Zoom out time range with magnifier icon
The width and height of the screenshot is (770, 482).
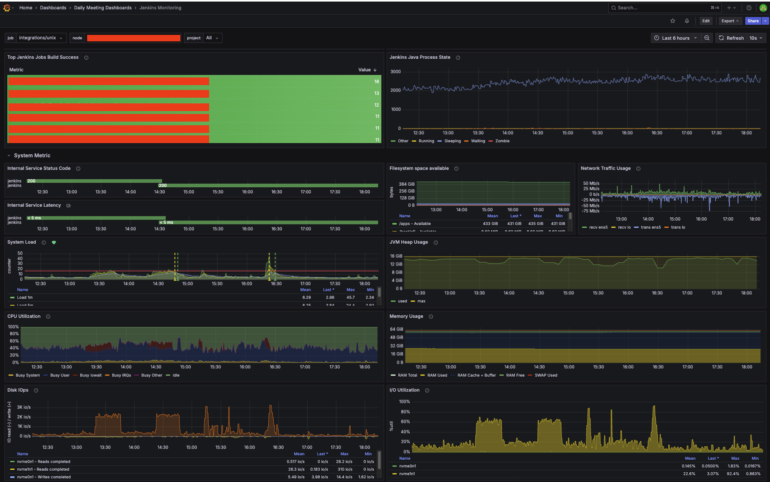tap(707, 38)
